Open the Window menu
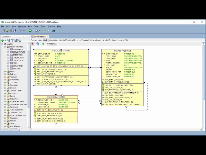This screenshot has height=155, width=206. click(x=51, y=26)
